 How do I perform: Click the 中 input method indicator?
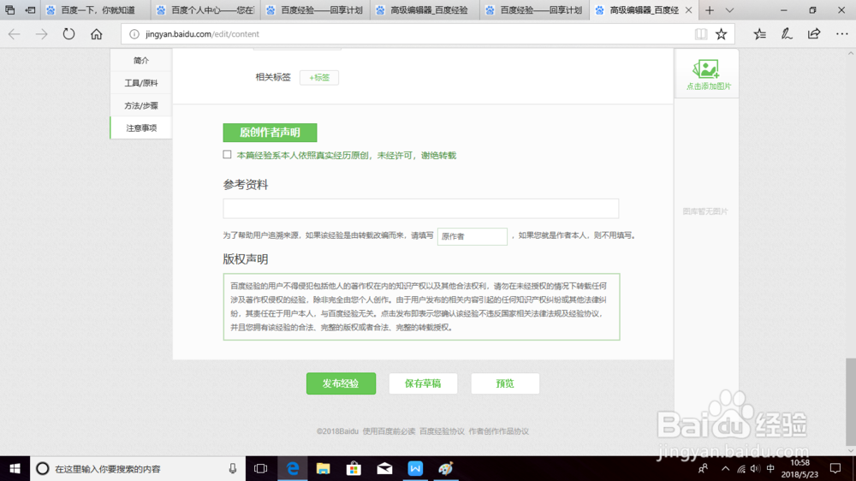point(770,468)
